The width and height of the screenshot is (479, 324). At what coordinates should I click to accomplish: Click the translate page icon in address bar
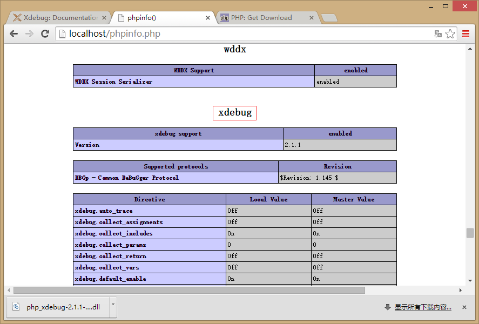[x=438, y=33]
